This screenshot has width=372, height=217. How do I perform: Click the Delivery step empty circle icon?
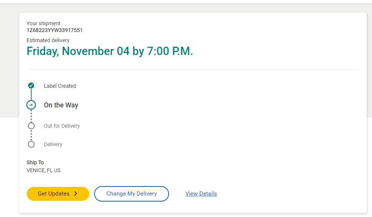pos(31,144)
